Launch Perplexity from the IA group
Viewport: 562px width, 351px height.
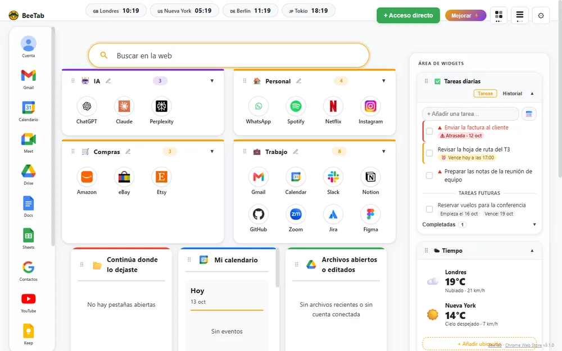[161, 110]
